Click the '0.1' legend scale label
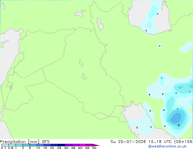 tap(3, 148)
